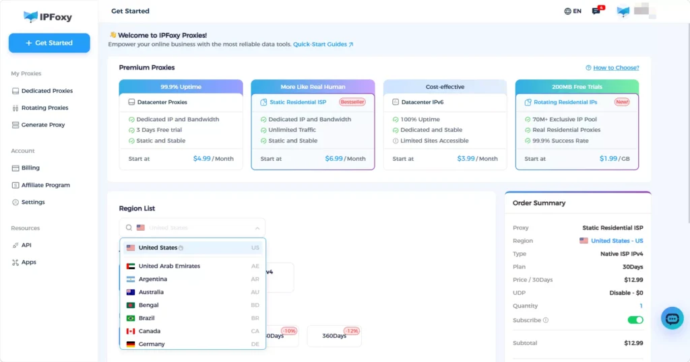Click the New! badge
The height and width of the screenshot is (362, 690).
[622, 102]
